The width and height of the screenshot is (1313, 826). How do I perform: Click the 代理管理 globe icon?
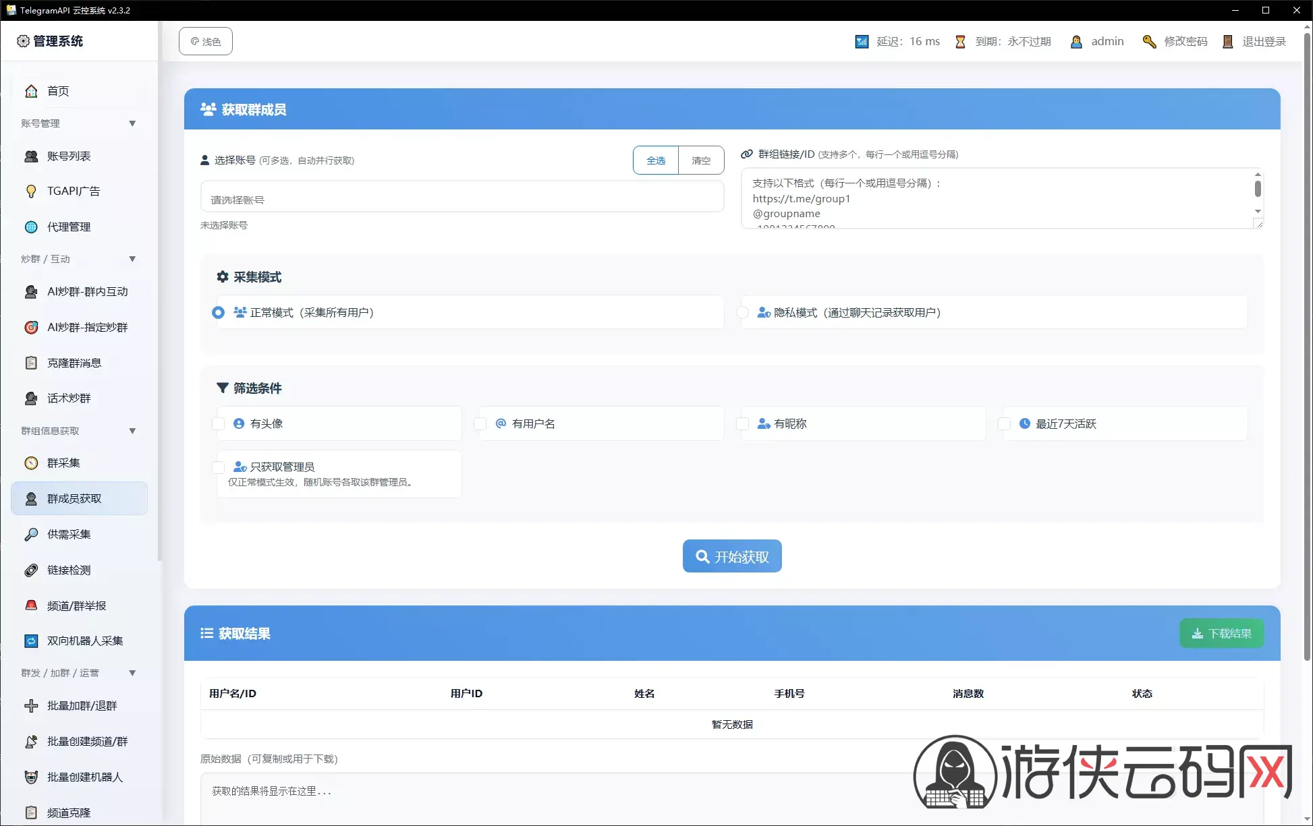tap(31, 227)
